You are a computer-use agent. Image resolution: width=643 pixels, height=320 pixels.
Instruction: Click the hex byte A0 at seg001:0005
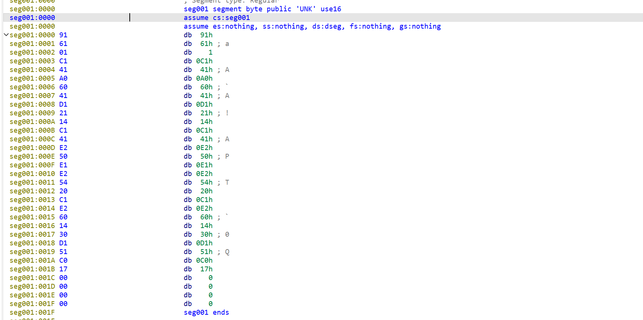pos(63,78)
